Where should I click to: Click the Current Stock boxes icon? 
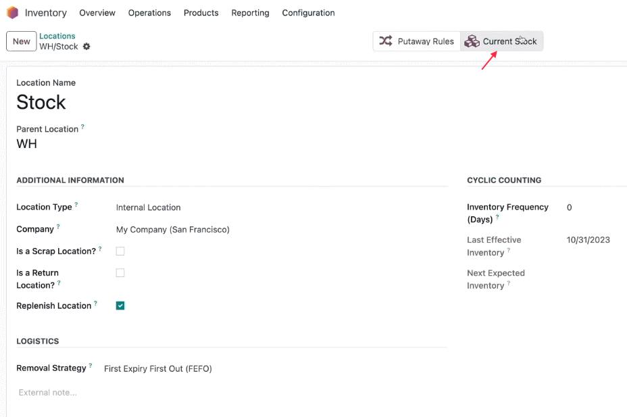pyautogui.click(x=472, y=41)
